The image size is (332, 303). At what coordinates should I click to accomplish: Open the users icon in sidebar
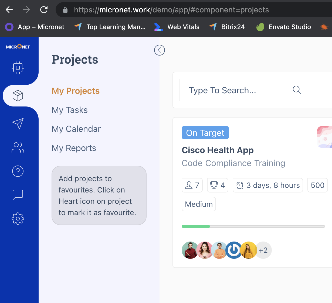pyautogui.click(x=18, y=147)
